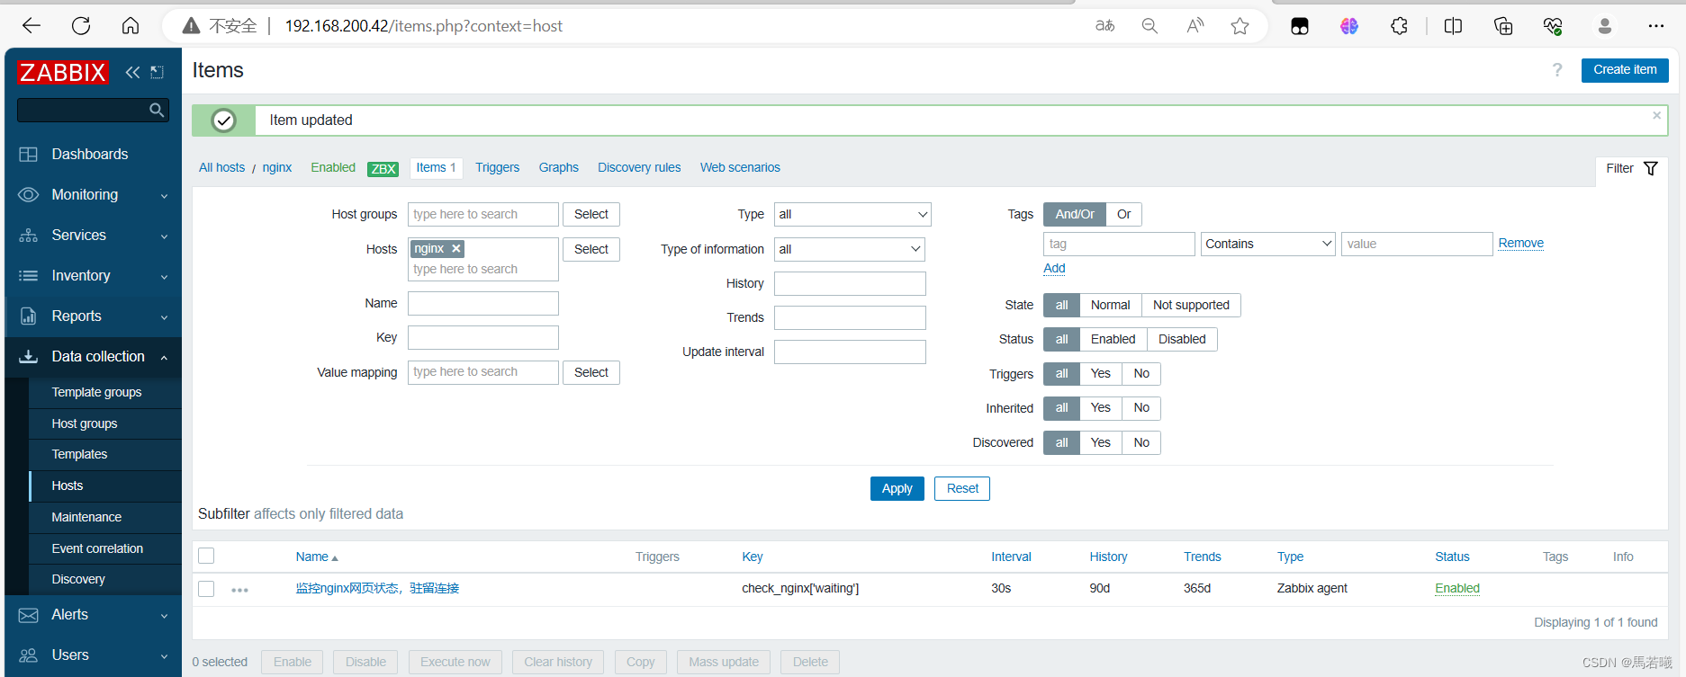Open the browser extensions puzzle icon

pyautogui.click(x=1399, y=26)
